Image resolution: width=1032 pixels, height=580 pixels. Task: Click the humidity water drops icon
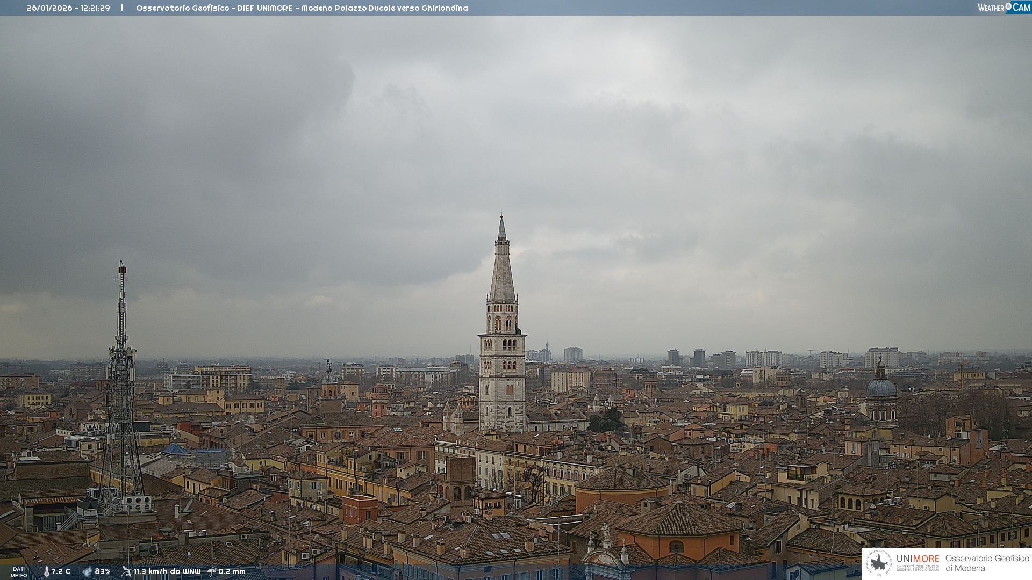87,571
